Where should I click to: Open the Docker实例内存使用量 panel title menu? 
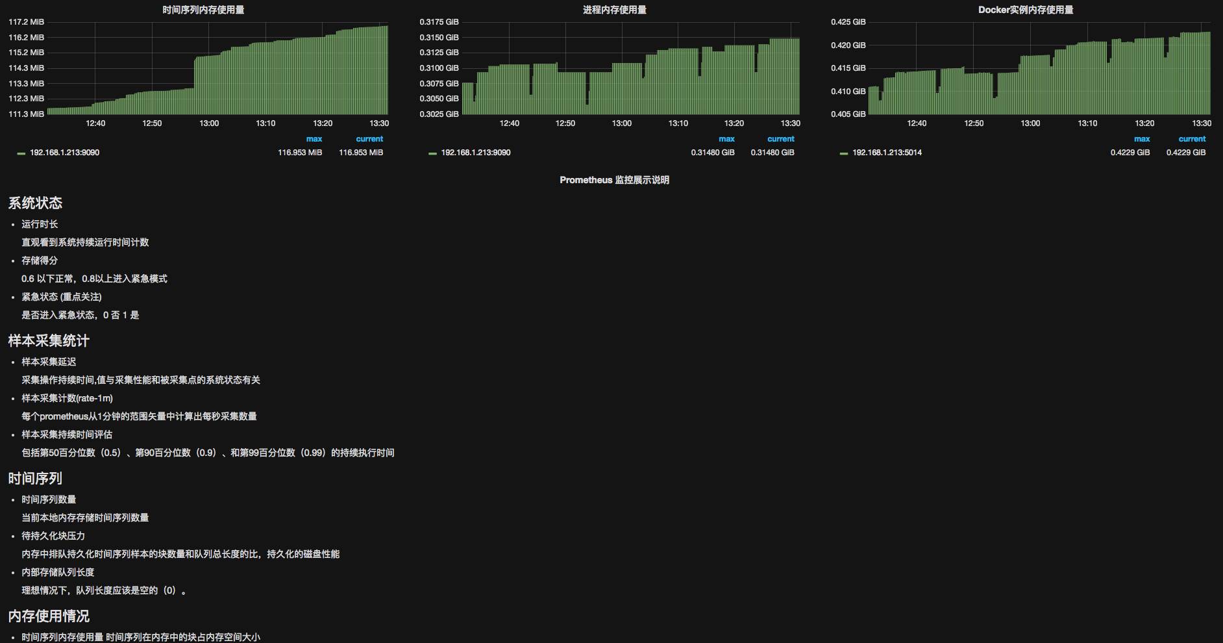[x=1026, y=10]
